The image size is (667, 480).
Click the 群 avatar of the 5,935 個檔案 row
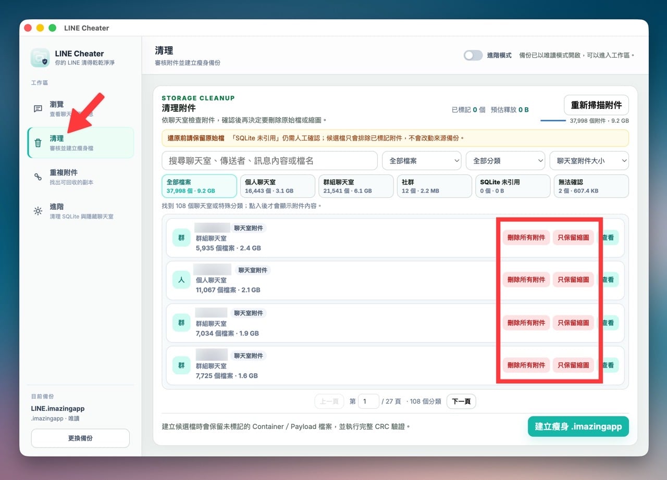181,237
